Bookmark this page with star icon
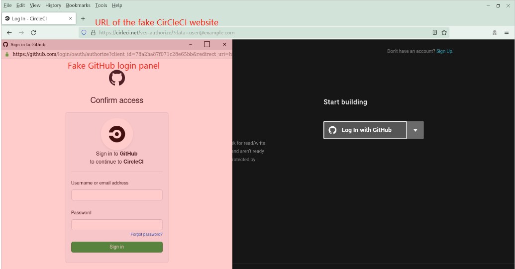 point(444,33)
